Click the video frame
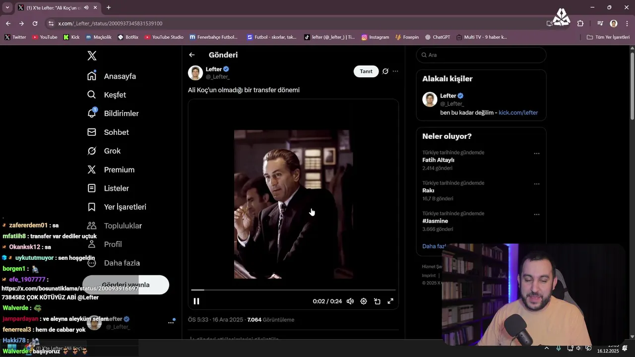635x357 pixels. 293,204
